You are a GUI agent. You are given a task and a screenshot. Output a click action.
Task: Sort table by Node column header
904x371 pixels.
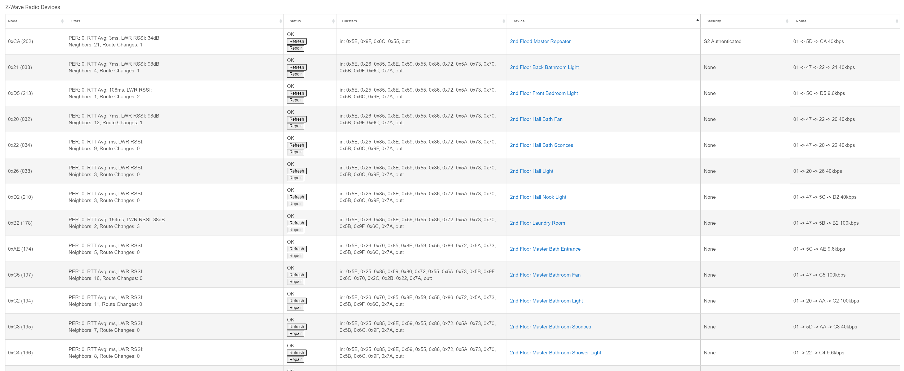pyautogui.click(x=35, y=21)
